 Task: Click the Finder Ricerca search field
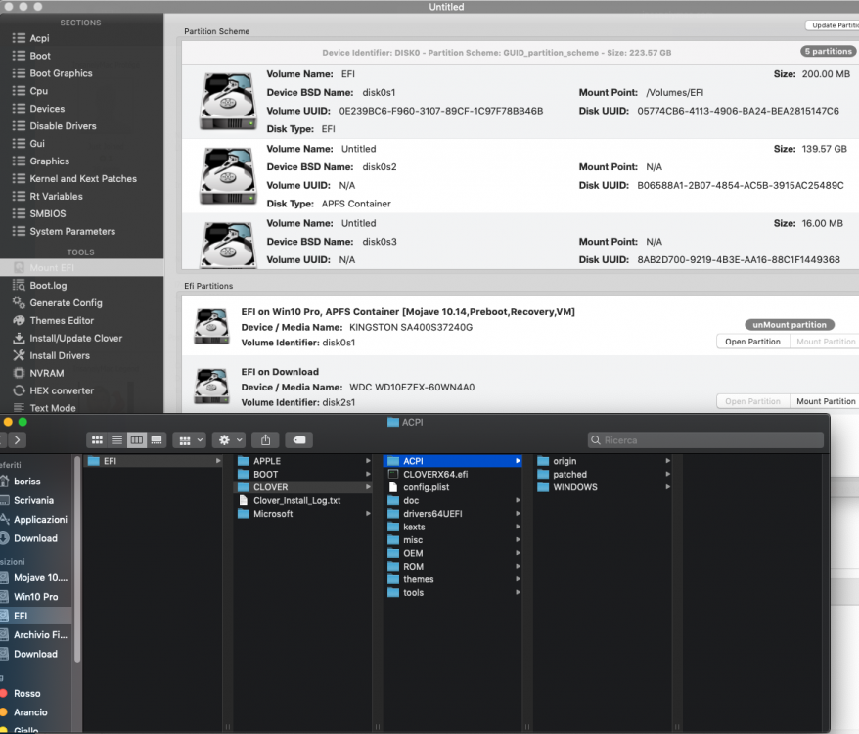(705, 440)
